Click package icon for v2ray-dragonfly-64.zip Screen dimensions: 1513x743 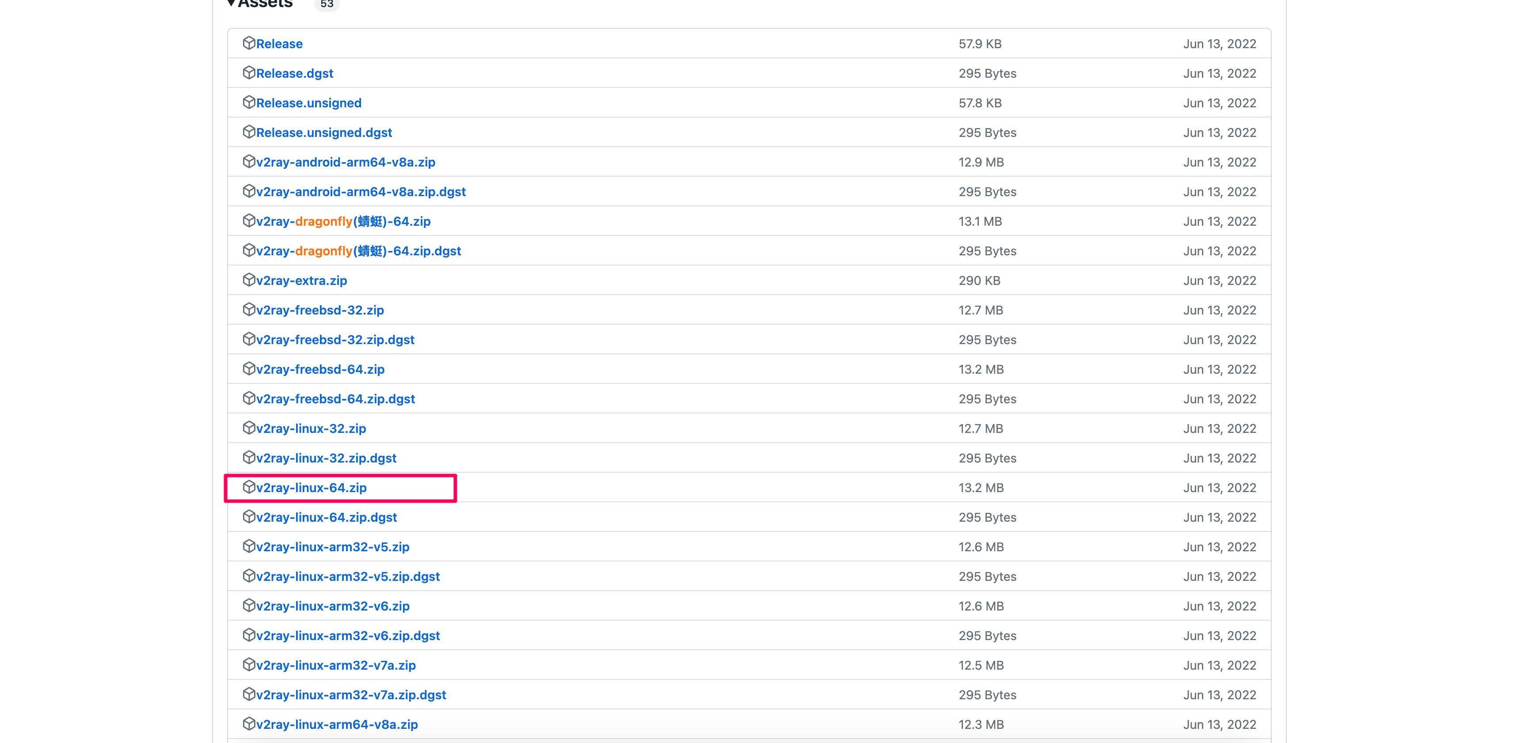248,220
